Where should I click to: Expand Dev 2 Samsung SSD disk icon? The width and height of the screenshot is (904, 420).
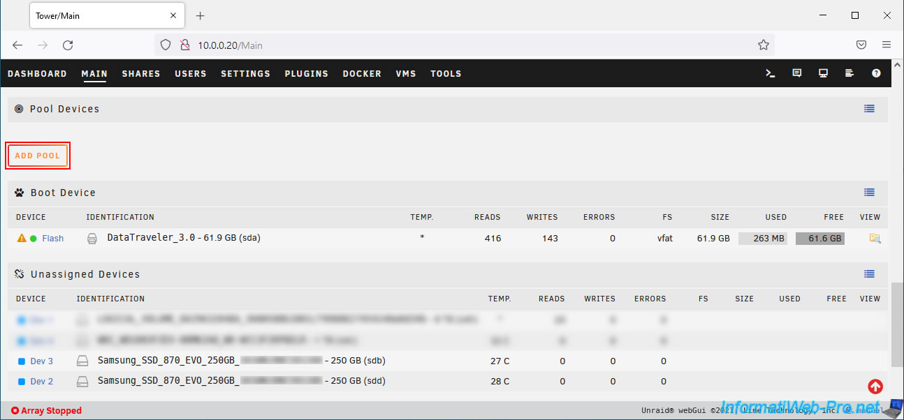tap(83, 382)
